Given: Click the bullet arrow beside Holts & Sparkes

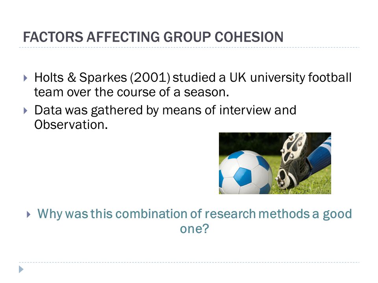Looking at the screenshot, I should click(x=26, y=78).
